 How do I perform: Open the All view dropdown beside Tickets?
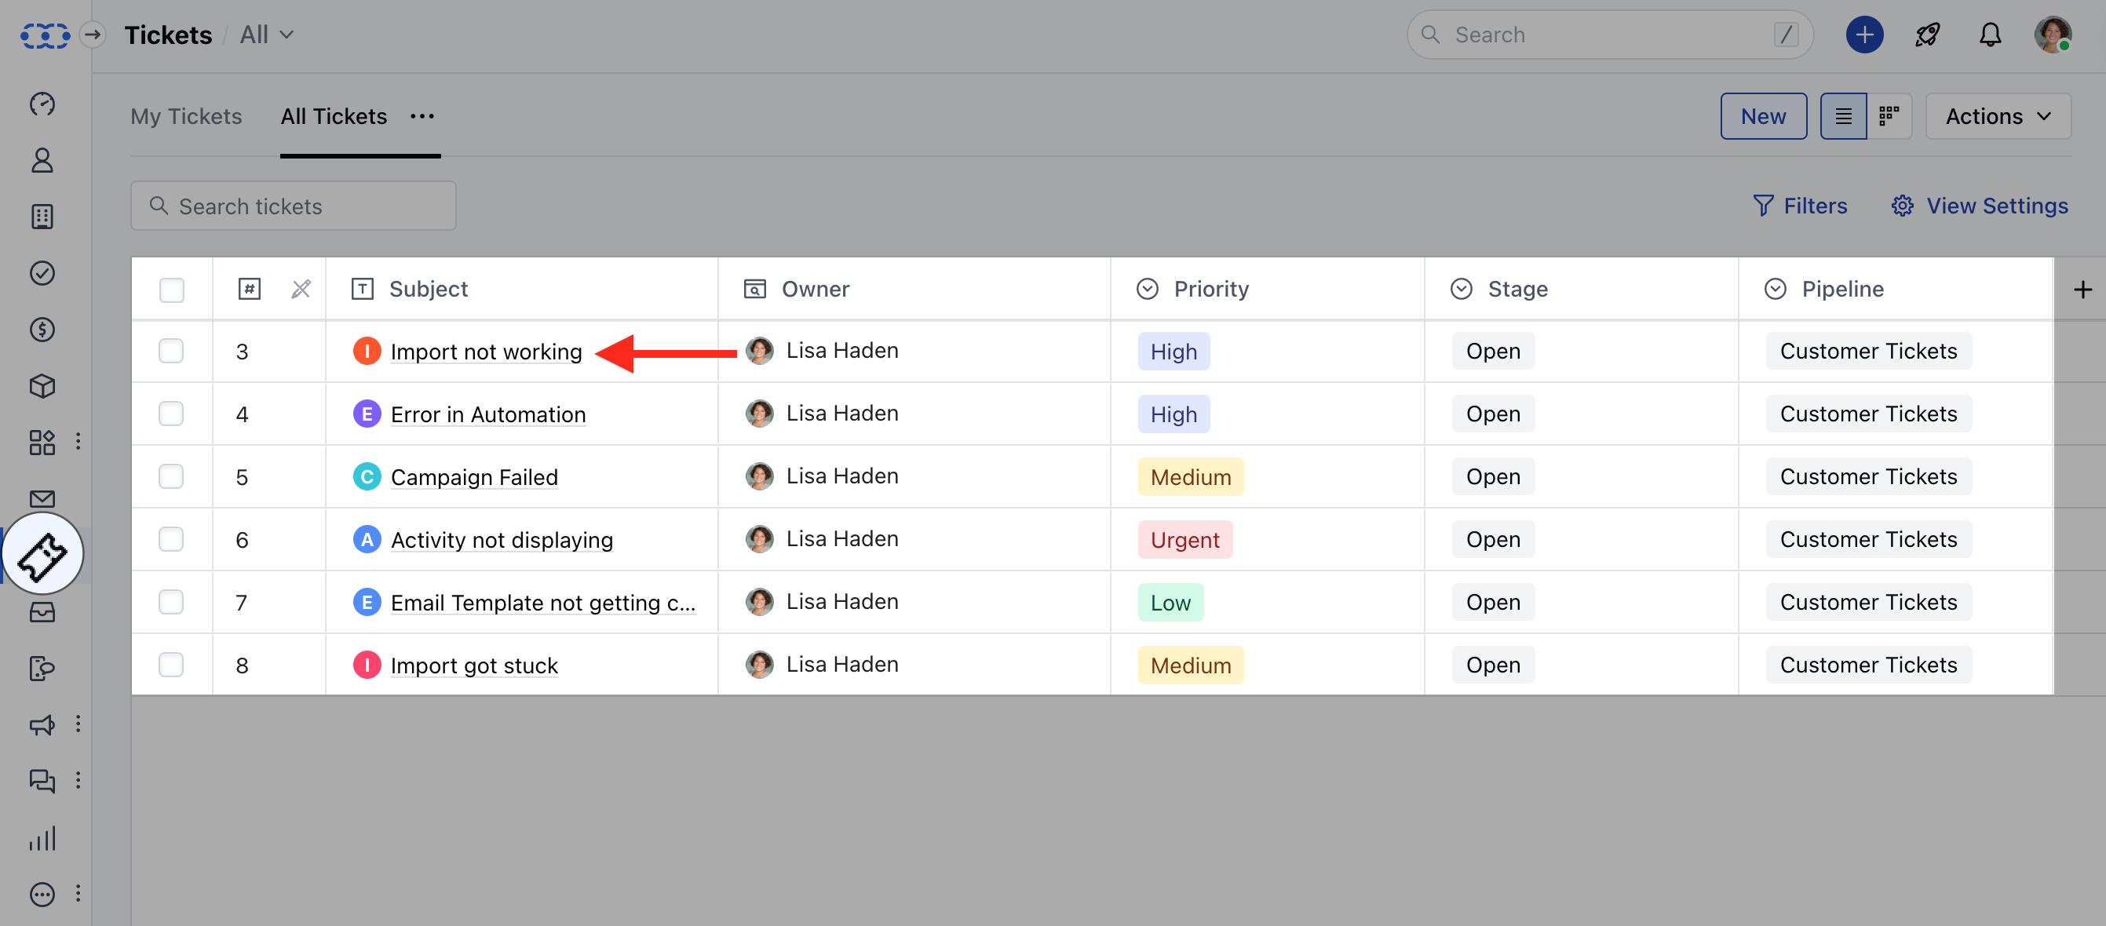click(x=267, y=35)
